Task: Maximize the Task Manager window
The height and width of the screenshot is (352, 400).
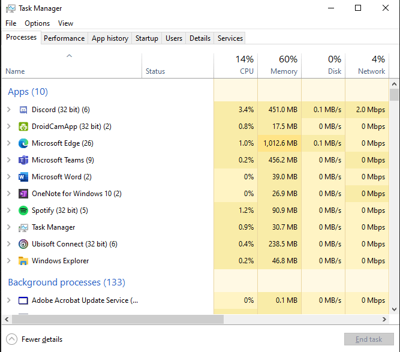Action: [x=358, y=8]
